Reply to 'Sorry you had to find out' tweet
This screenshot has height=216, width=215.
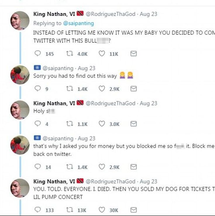(x=37, y=89)
